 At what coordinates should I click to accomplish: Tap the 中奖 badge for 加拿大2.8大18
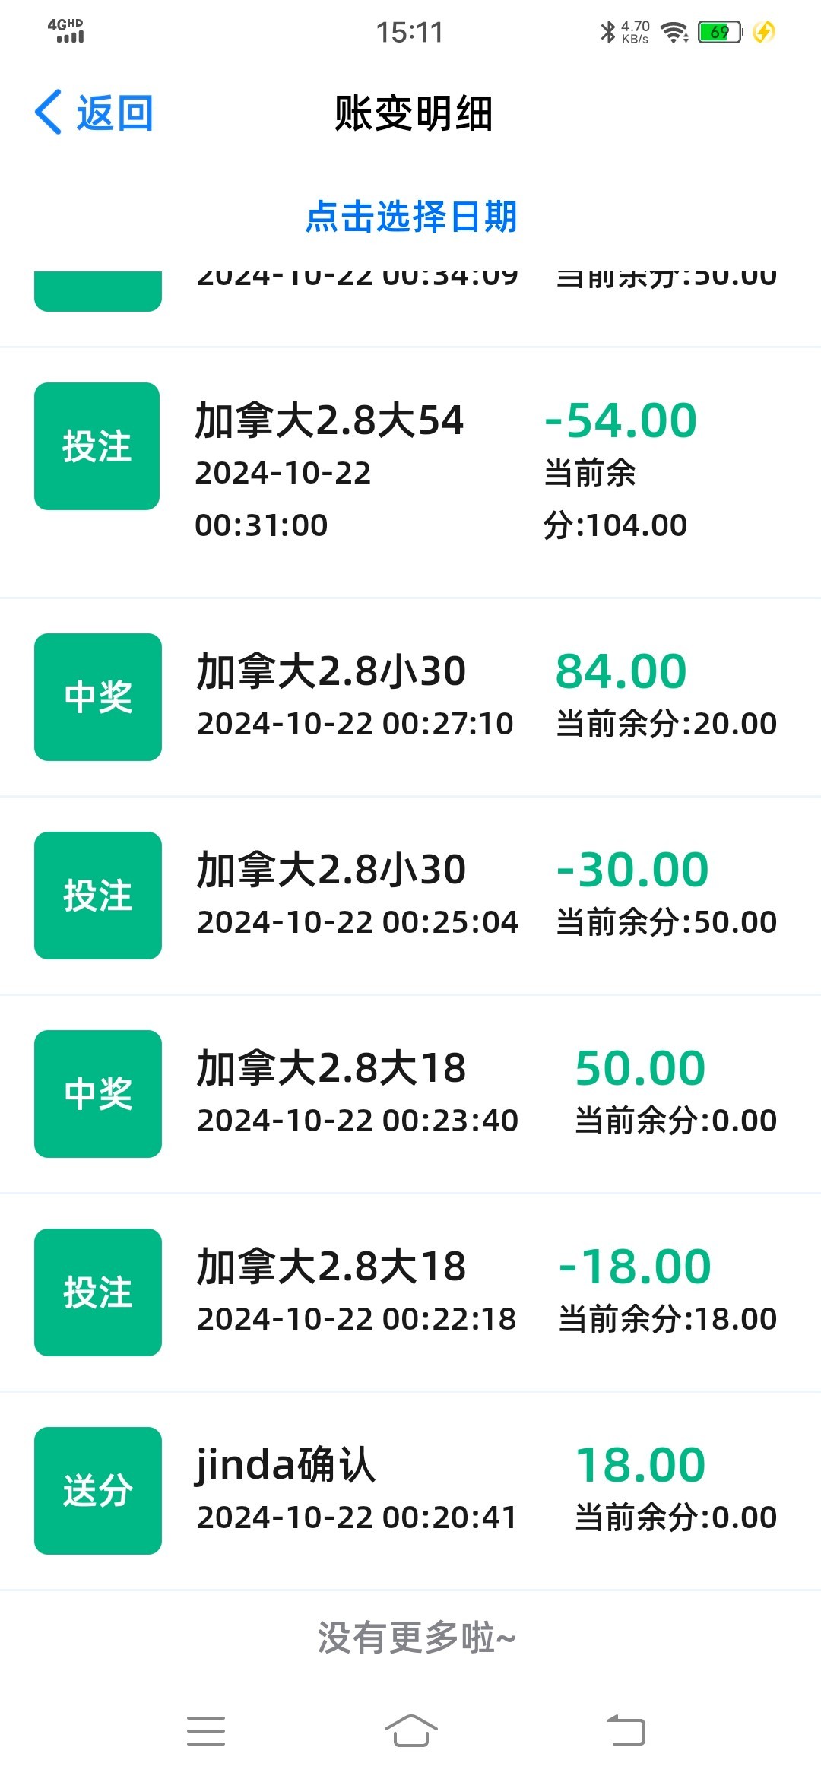[x=97, y=1094]
